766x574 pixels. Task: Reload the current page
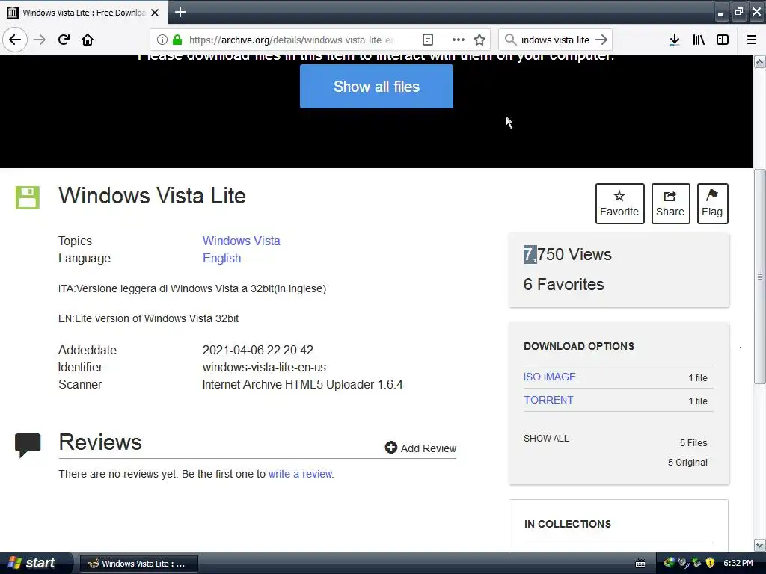[x=64, y=40]
